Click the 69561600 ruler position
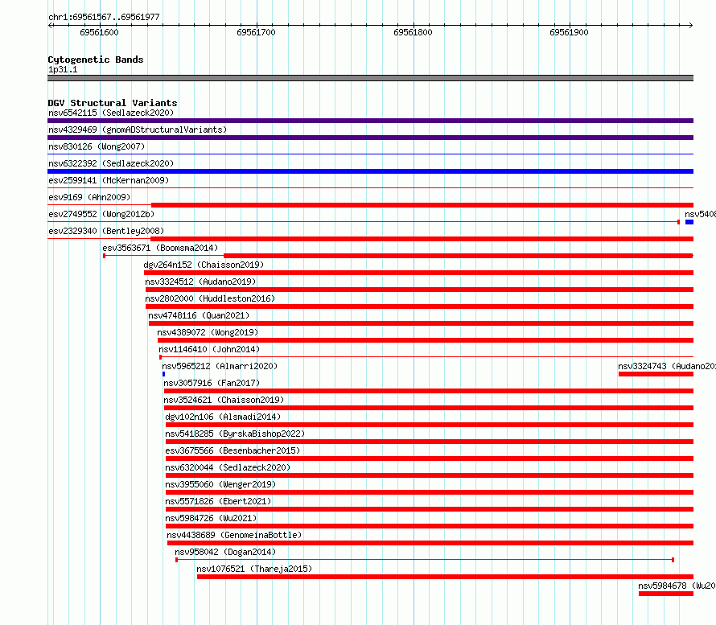The image size is (716, 625). [99, 32]
